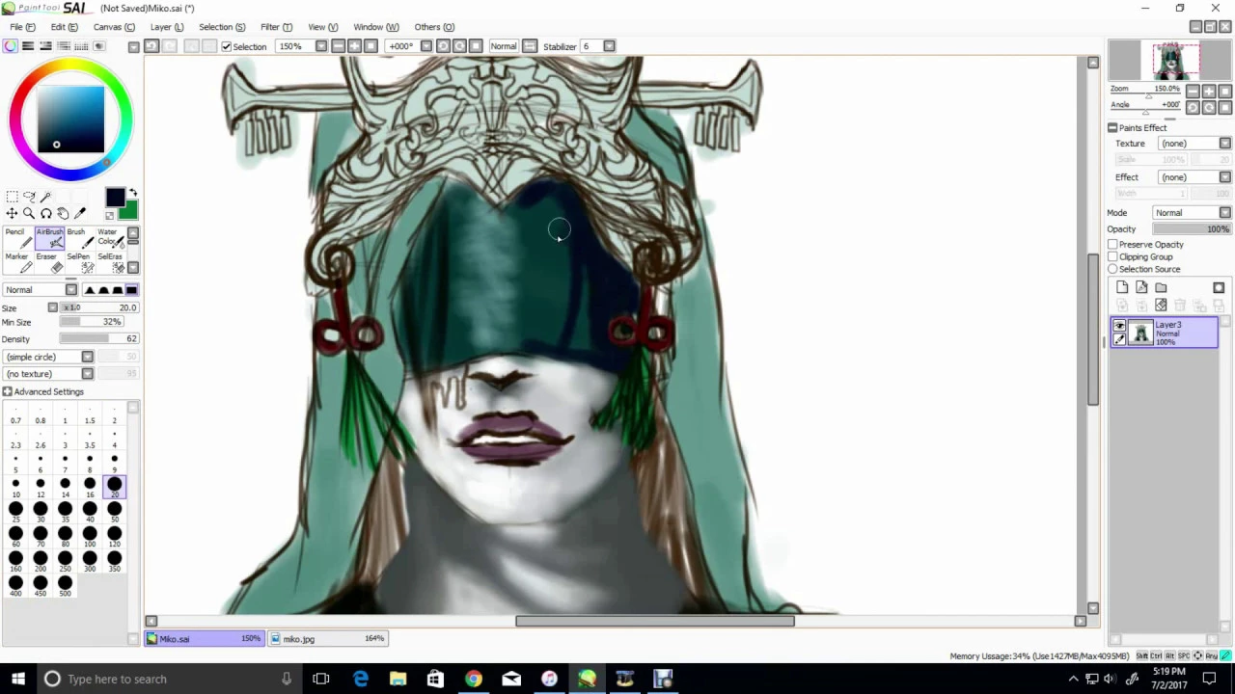The width and height of the screenshot is (1235, 694).
Task: Open the (simple circle) brush shape dropdown
Action: pyautogui.click(x=87, y=358)
